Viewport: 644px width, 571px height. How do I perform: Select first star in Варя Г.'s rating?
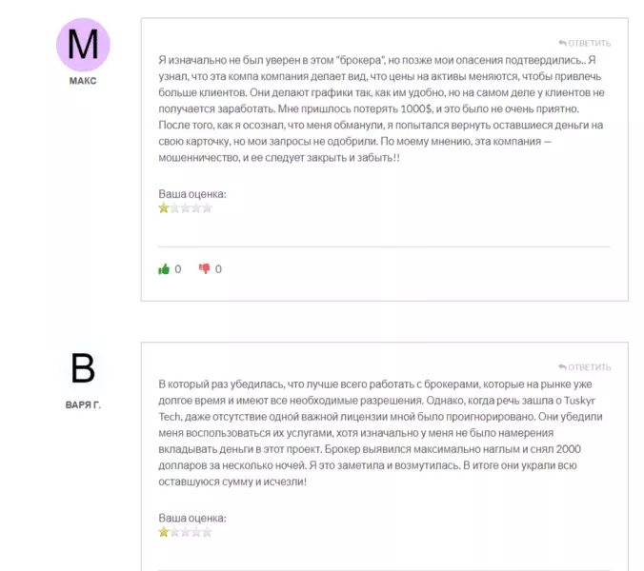[x=164, y=532]
